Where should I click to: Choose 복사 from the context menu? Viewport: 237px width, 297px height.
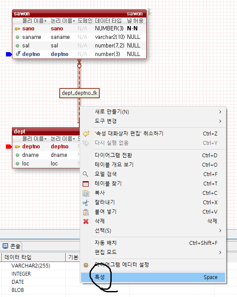[x=153, y=193]
